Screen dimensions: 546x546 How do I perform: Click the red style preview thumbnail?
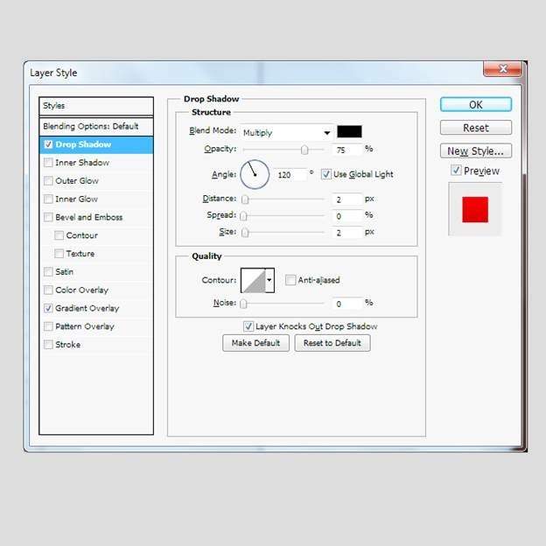pyautogui.click(x=475, y=209)
